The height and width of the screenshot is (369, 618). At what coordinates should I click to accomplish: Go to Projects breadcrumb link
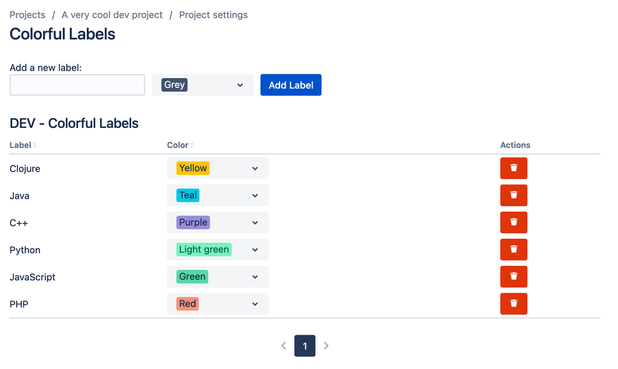click(x=27, y=15)
